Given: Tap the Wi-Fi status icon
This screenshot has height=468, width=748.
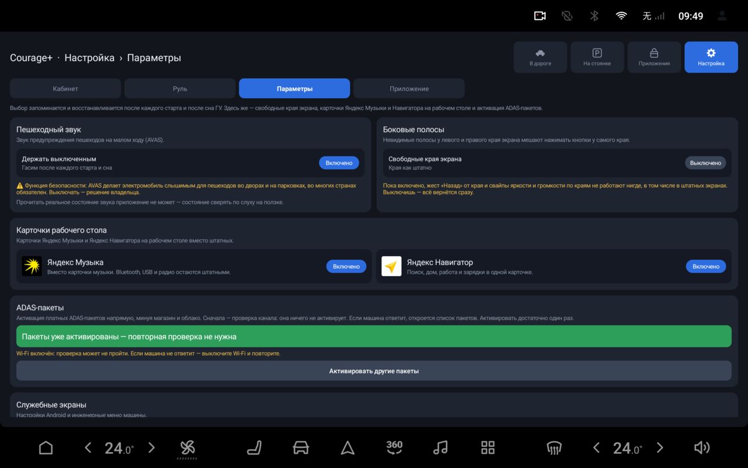Looking at the screenshot, I should pos(621,16).
